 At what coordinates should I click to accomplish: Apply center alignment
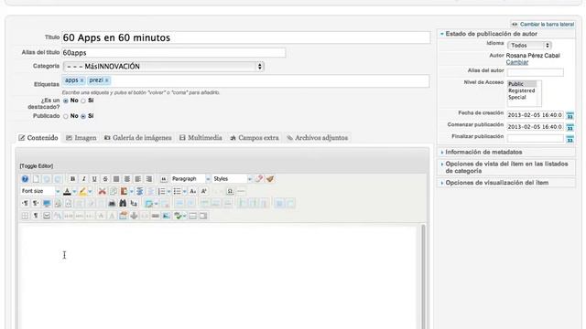(x=127, y=179)
